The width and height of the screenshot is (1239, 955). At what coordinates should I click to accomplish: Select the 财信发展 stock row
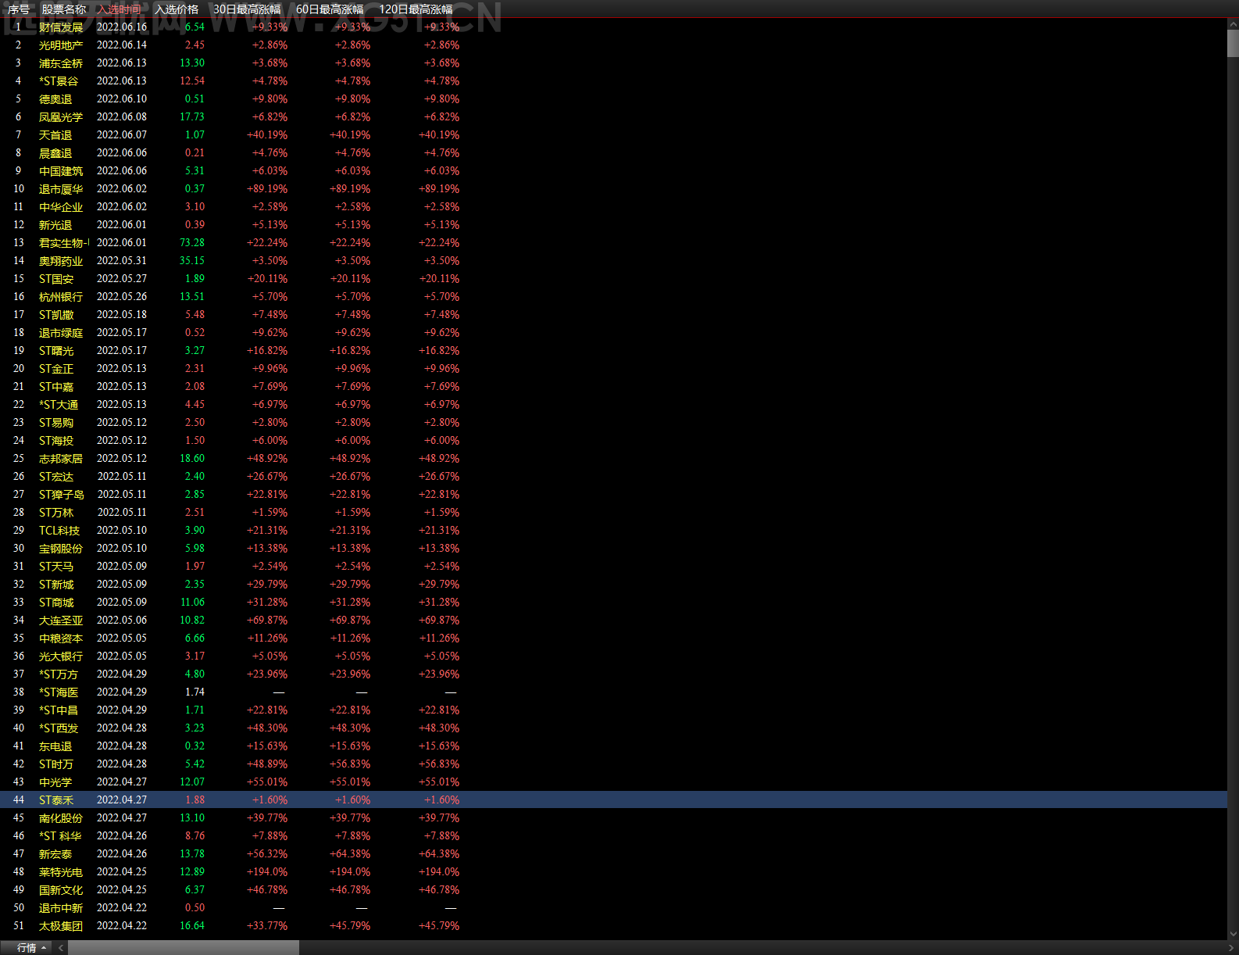click(613, 27)
